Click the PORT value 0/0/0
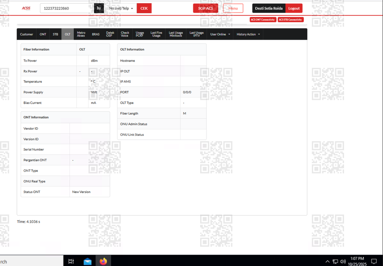Image resolution: width=383 pixels, height=266 pixels. point(187,92)
